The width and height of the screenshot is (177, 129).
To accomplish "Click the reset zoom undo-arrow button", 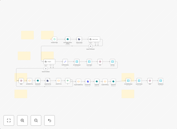I will [x=50, y=120].
